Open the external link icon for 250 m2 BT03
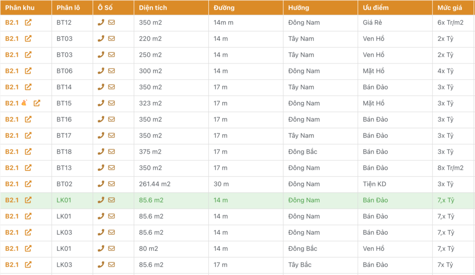475x275 pixels. [28, 55]
